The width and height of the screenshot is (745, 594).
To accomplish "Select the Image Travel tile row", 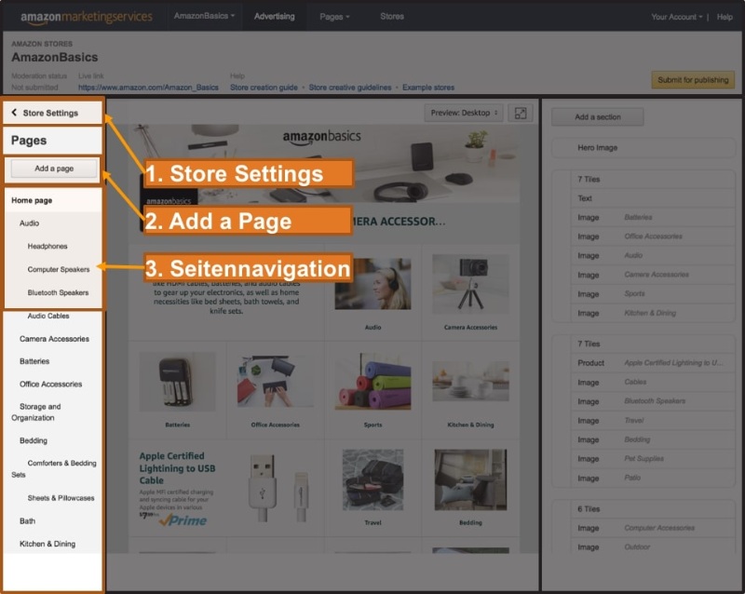I will [x=653, y=421].
